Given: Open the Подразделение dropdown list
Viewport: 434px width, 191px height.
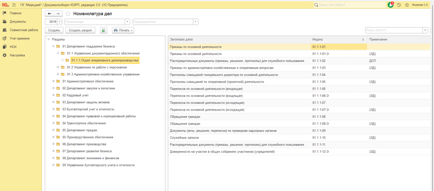Looking at the screenshot, I should pos(195,22).
